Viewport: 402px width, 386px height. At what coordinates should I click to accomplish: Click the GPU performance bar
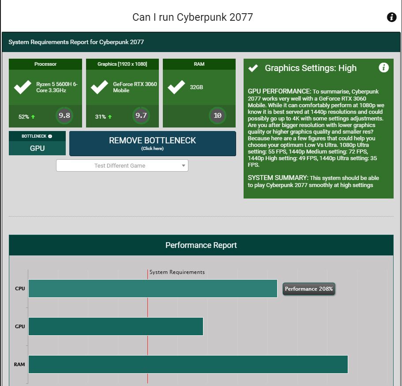116,326
